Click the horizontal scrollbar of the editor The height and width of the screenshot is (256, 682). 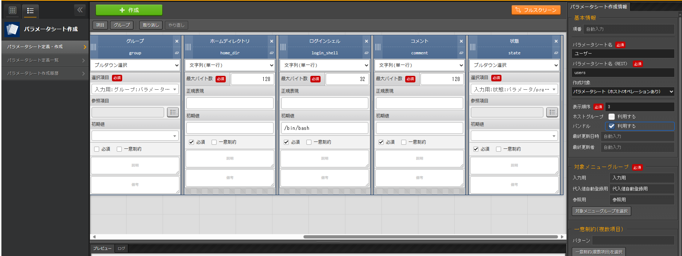coord(430,237)
